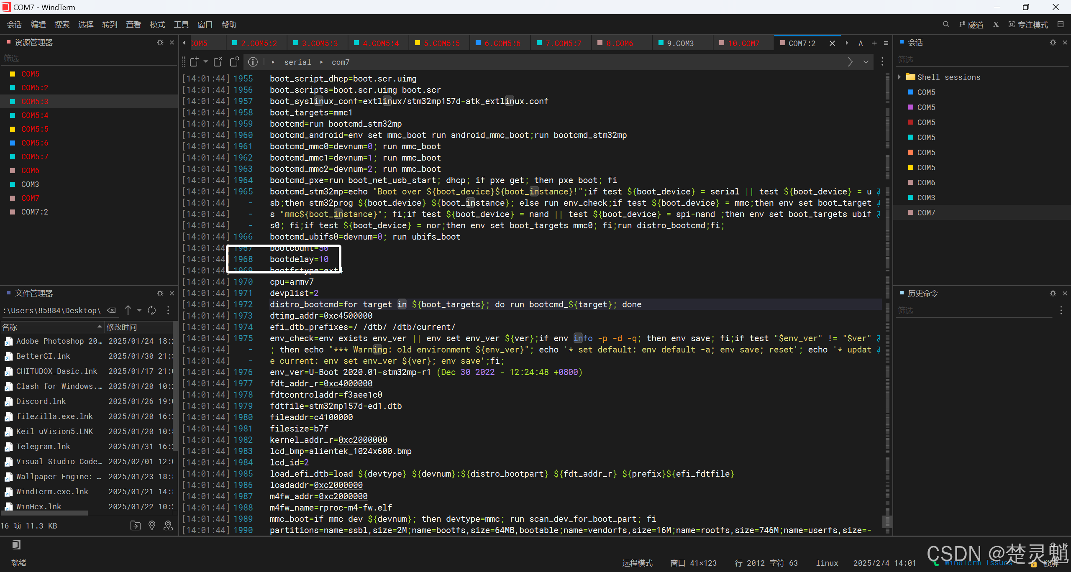Click the duplicate session icon in toolbar
Viewport: 1071px width, 572px height.
pos(234,62)
